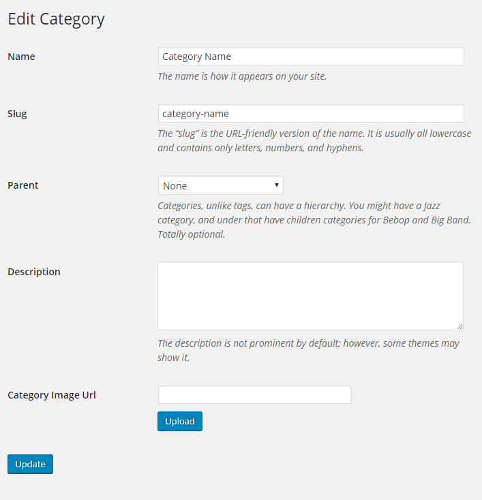Click the category hierarchy help text
Screen dimensions: 482x500
tap(314, 219)
